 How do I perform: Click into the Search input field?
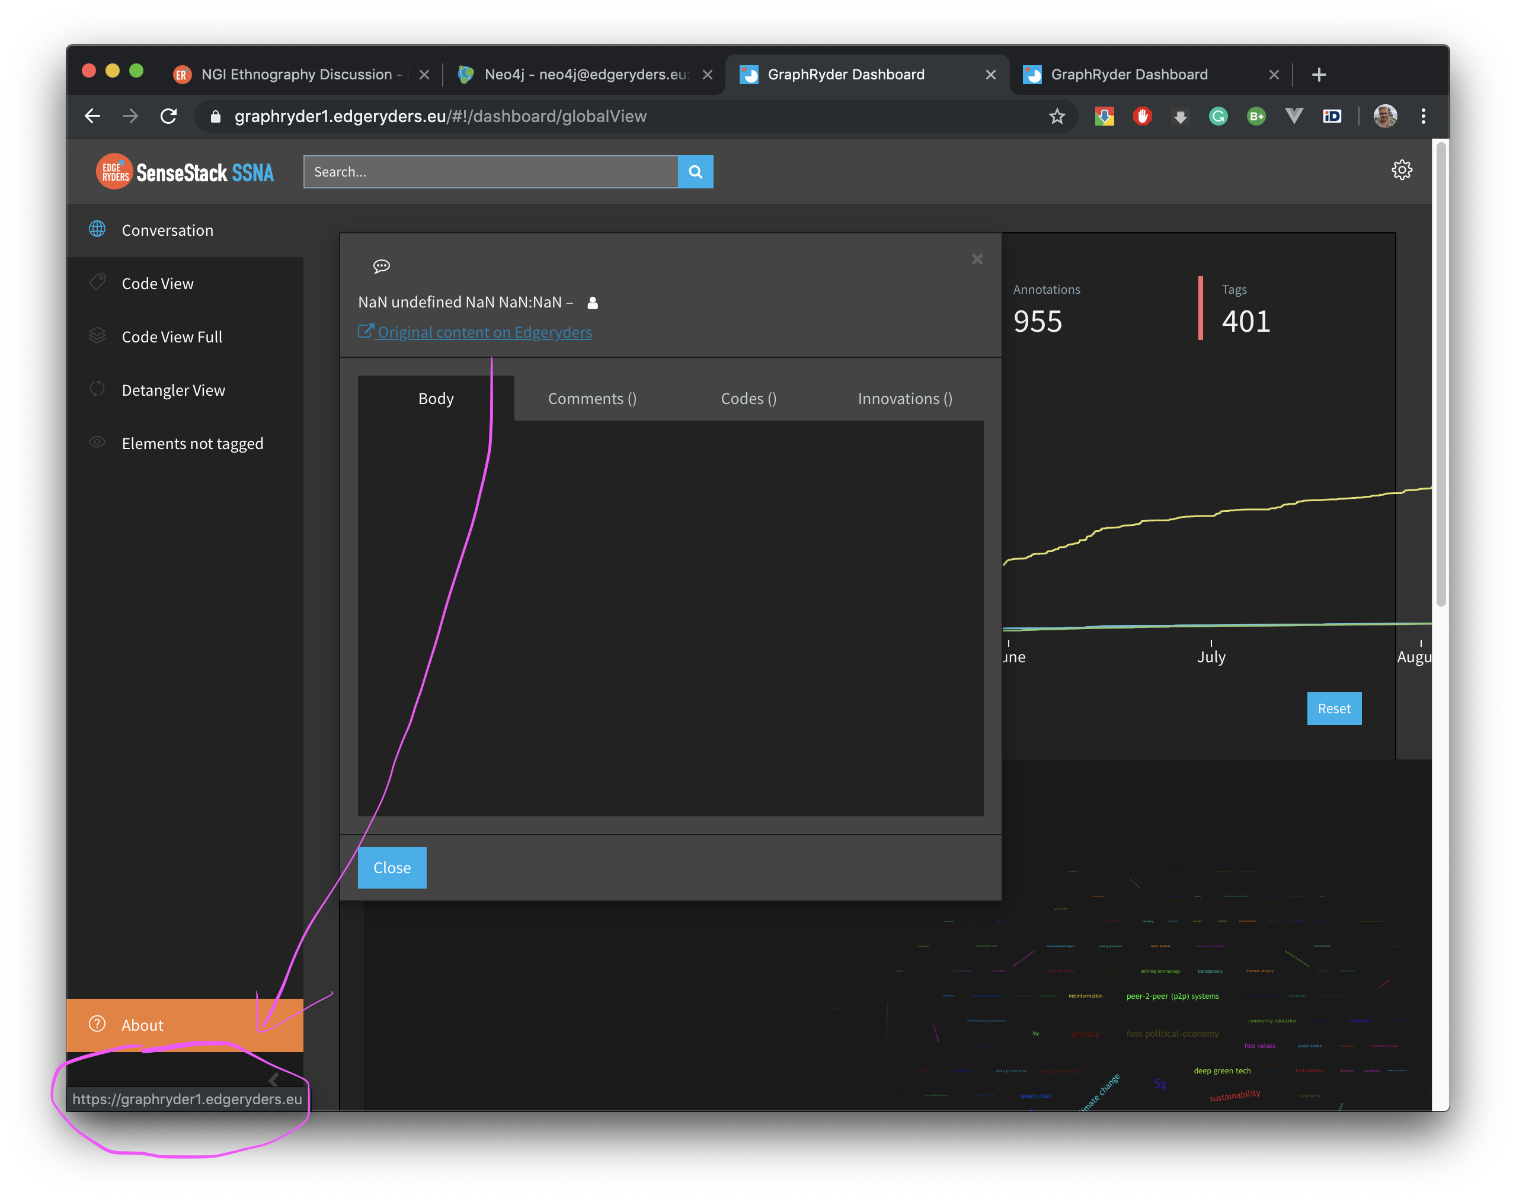pyautogui.click(x=491, y=172)
